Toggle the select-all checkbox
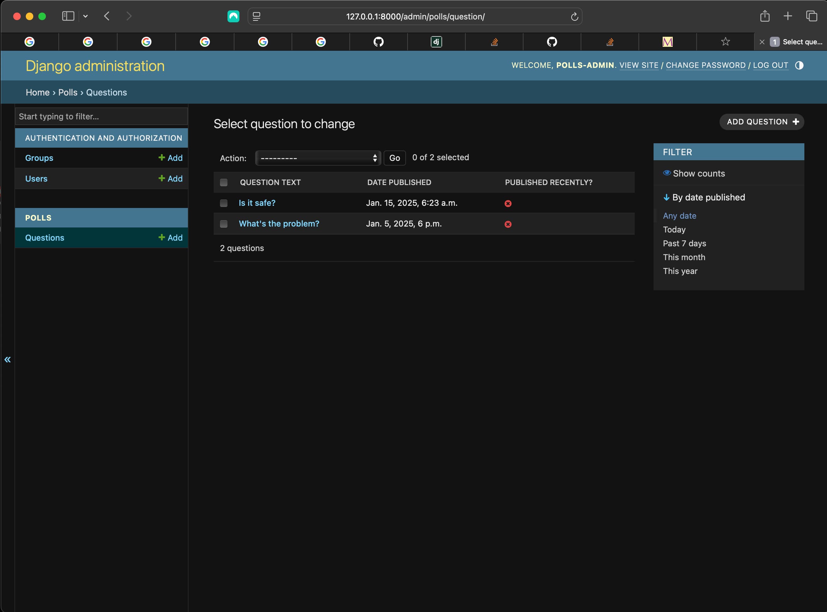827x612 pixels. (x=223, y=182)
